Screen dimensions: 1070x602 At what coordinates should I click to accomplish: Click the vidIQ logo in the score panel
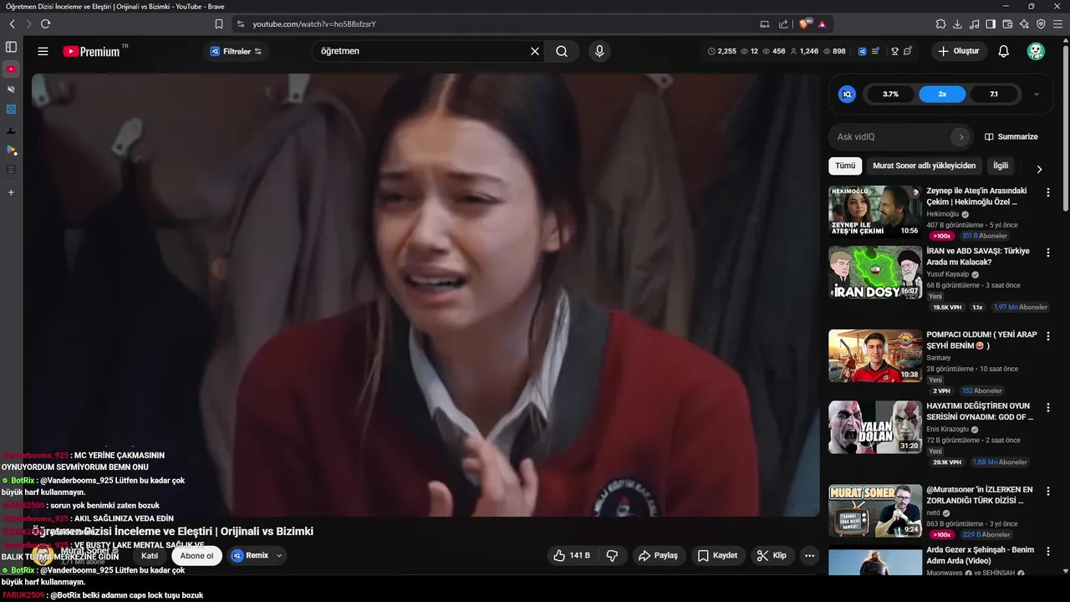coord(847,94)
